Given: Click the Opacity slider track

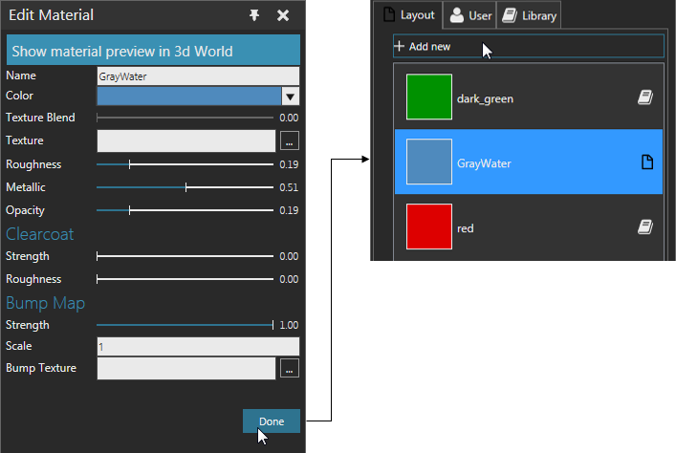Looking at the screenshot, I should coord(185,210).
